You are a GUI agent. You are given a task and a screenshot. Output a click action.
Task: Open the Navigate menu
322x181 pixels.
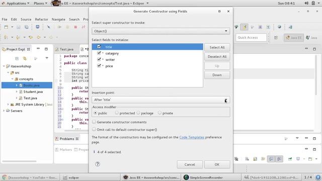tap(58, 19)
